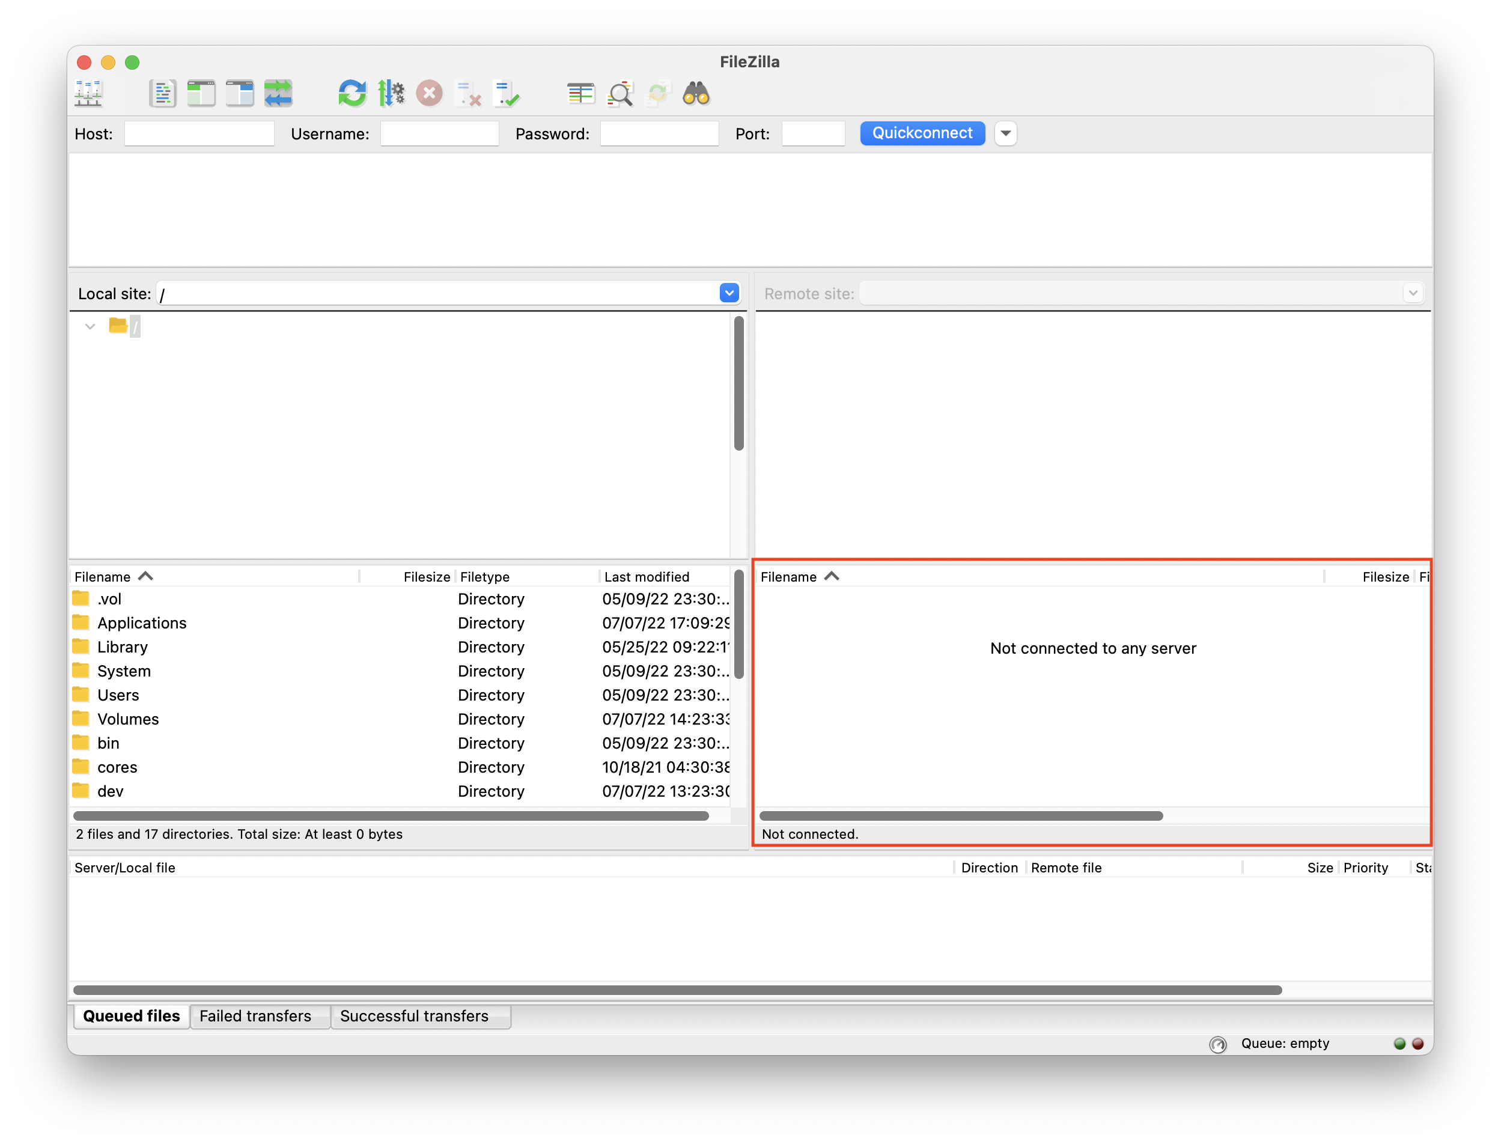The width and height of the screenshot is (1501, 1144).
Task: Open Local site path dropdown
Action: pyautogui.click(x=729, y=293)
